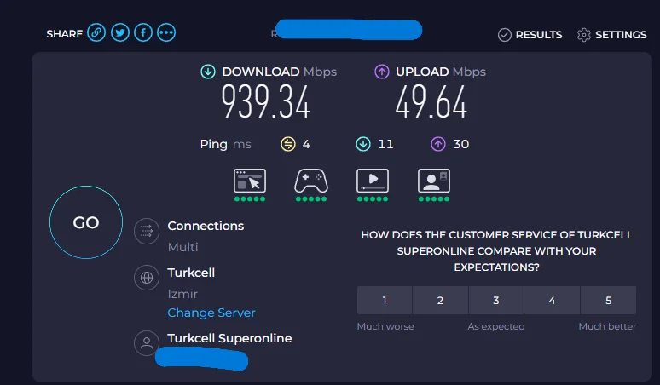
Task: Click the video chat performance icon
Action: point(434,180)
